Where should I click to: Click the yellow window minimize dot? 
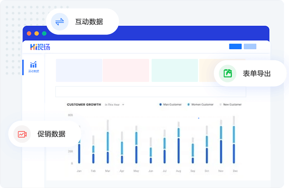pos(37,33)
